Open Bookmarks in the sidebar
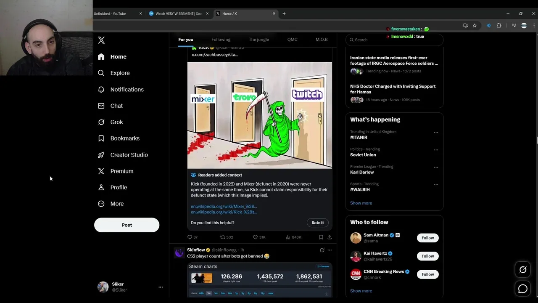The width and height of the screenshot is (538, 303). pyautogui.click(x=119, y=138)
